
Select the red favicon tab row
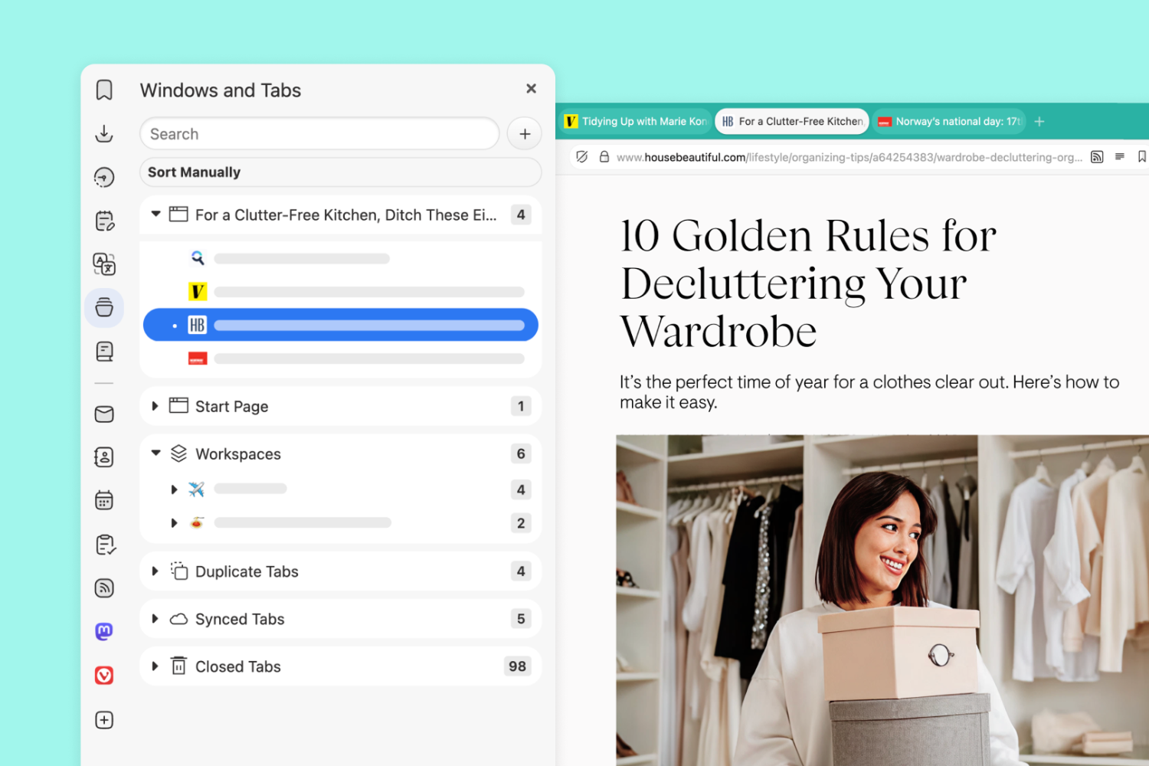(341, 358)
